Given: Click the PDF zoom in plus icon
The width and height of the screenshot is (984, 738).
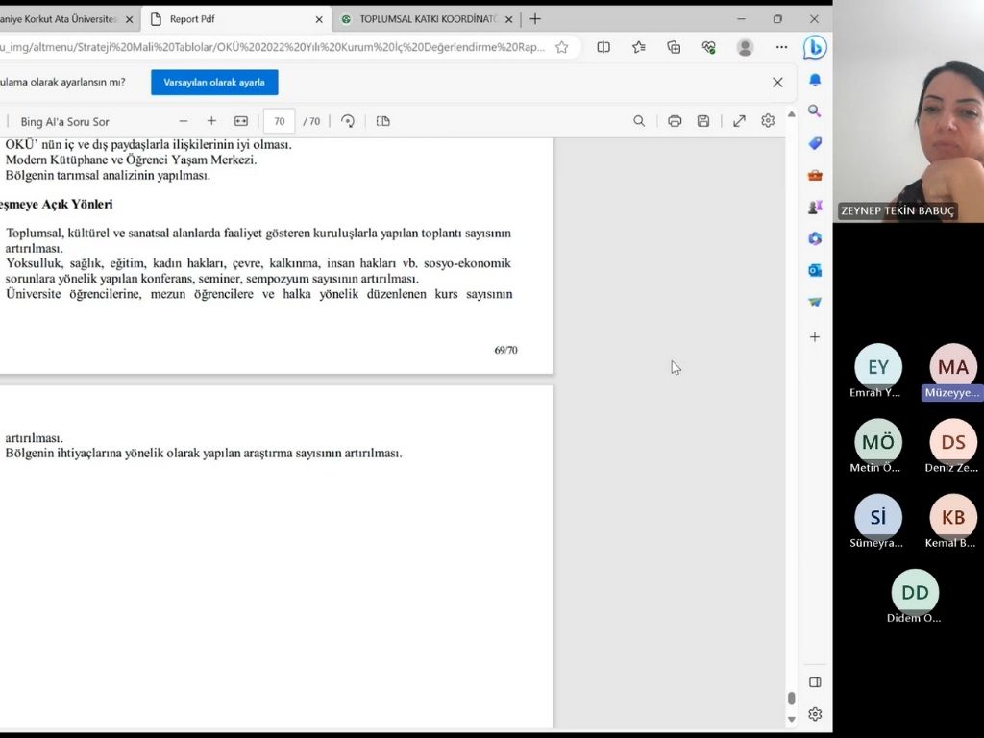Looking at the screenshot, I should click(211, 121).
